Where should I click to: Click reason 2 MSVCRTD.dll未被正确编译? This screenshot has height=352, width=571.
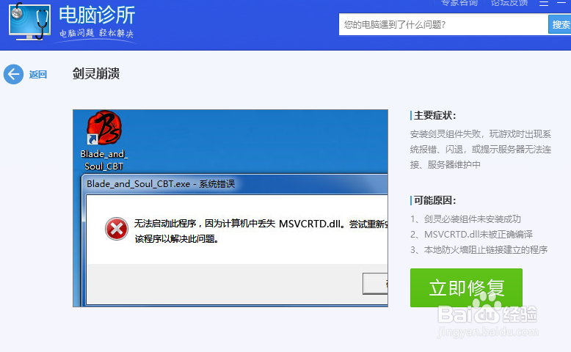click(x=471, y=234)
